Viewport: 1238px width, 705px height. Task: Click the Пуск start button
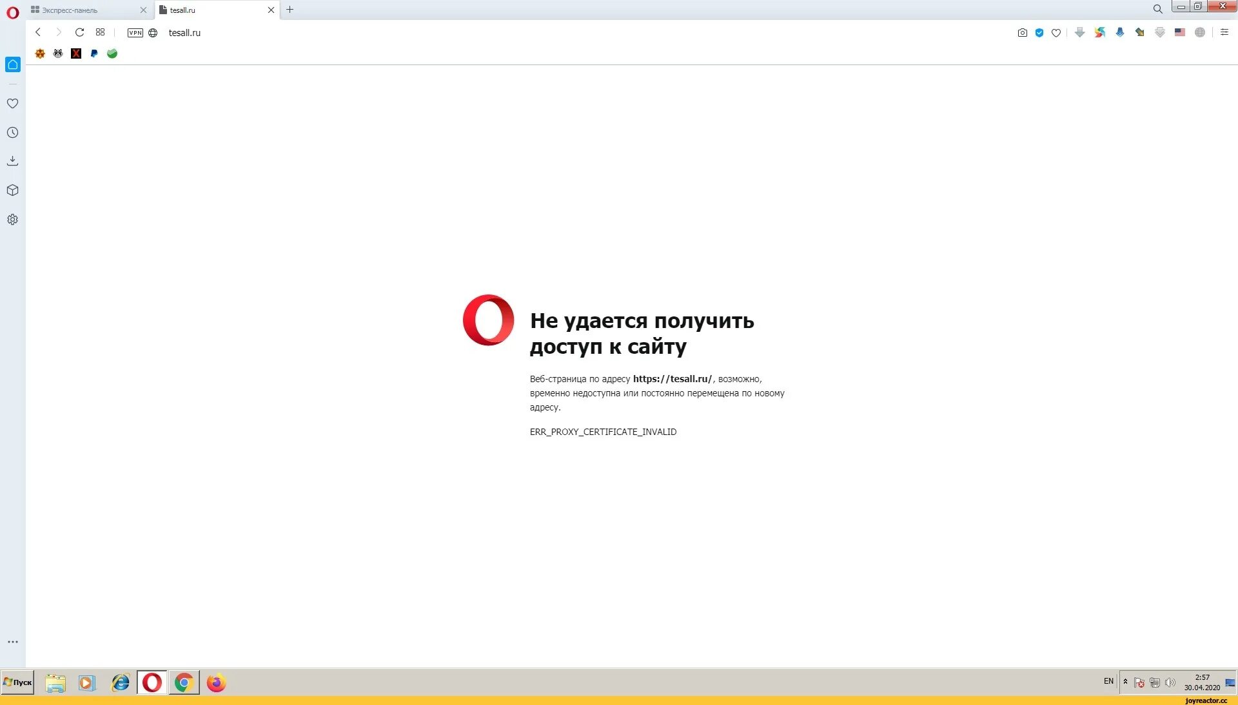pyautogui.click(x=17, y=682)
